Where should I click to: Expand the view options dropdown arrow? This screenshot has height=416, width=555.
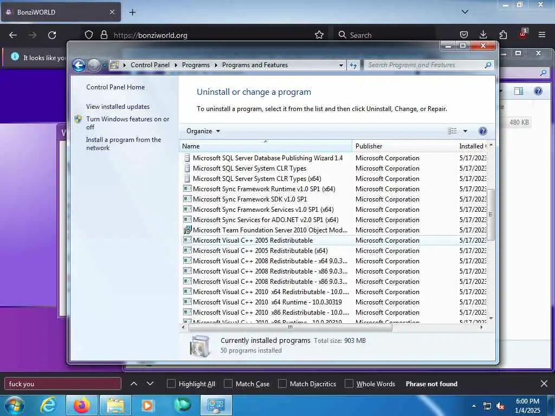coord(465,131)
